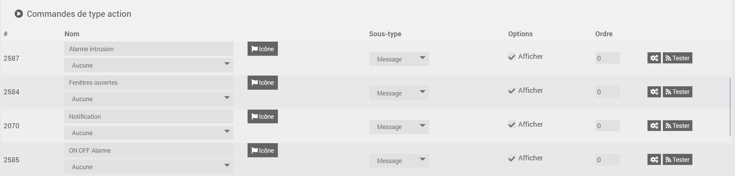The image size is (735, 176).
Task: Open Aucune dropdown under Alarme intrusion
Action: point(149,65)
